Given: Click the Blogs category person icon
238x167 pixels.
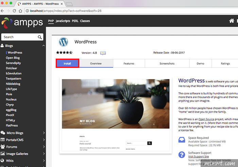Looking at the screenshot, I should tap(2, 45).
